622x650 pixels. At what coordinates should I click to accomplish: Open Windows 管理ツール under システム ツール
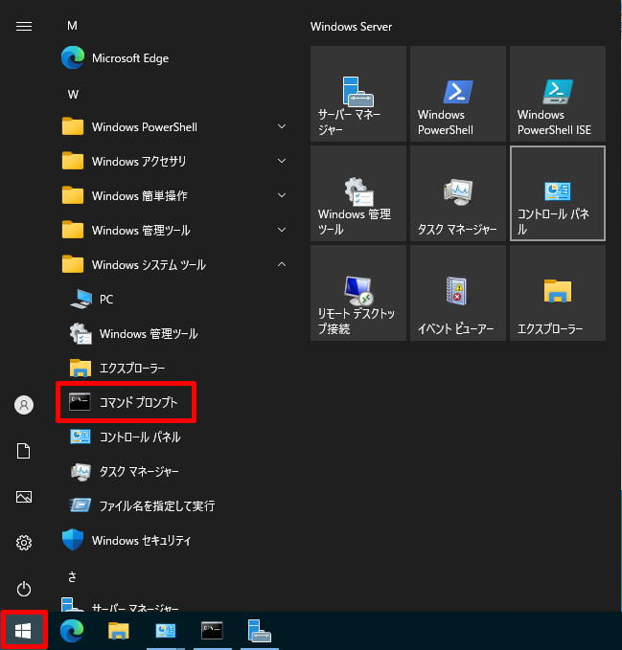133,334
